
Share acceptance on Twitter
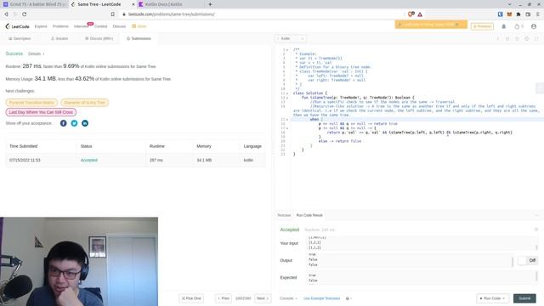click(x=74, y=123)
